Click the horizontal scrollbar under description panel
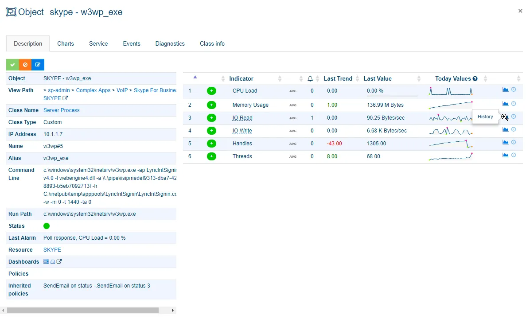 [82, 311]
